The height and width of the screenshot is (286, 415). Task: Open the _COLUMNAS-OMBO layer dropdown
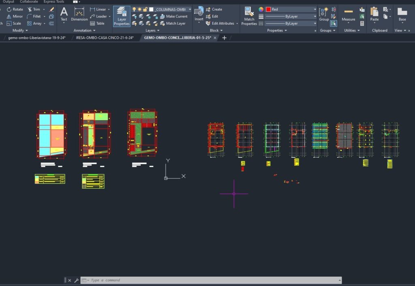tap(190, 9)
